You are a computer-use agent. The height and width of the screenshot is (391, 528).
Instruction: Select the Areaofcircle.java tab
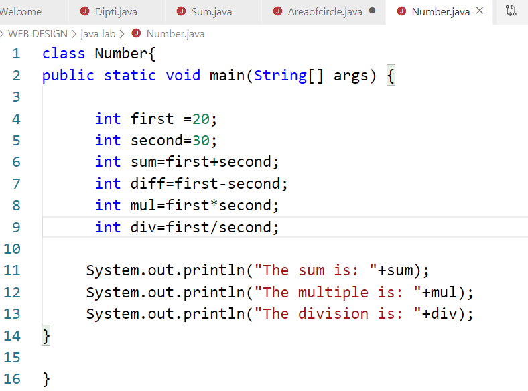coord(324,12)
